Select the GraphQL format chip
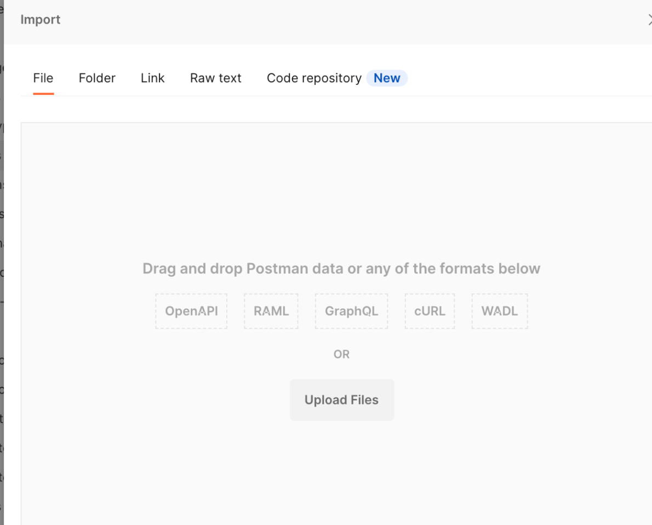Screen dimensions: 652x525 (x=351, y=311)
